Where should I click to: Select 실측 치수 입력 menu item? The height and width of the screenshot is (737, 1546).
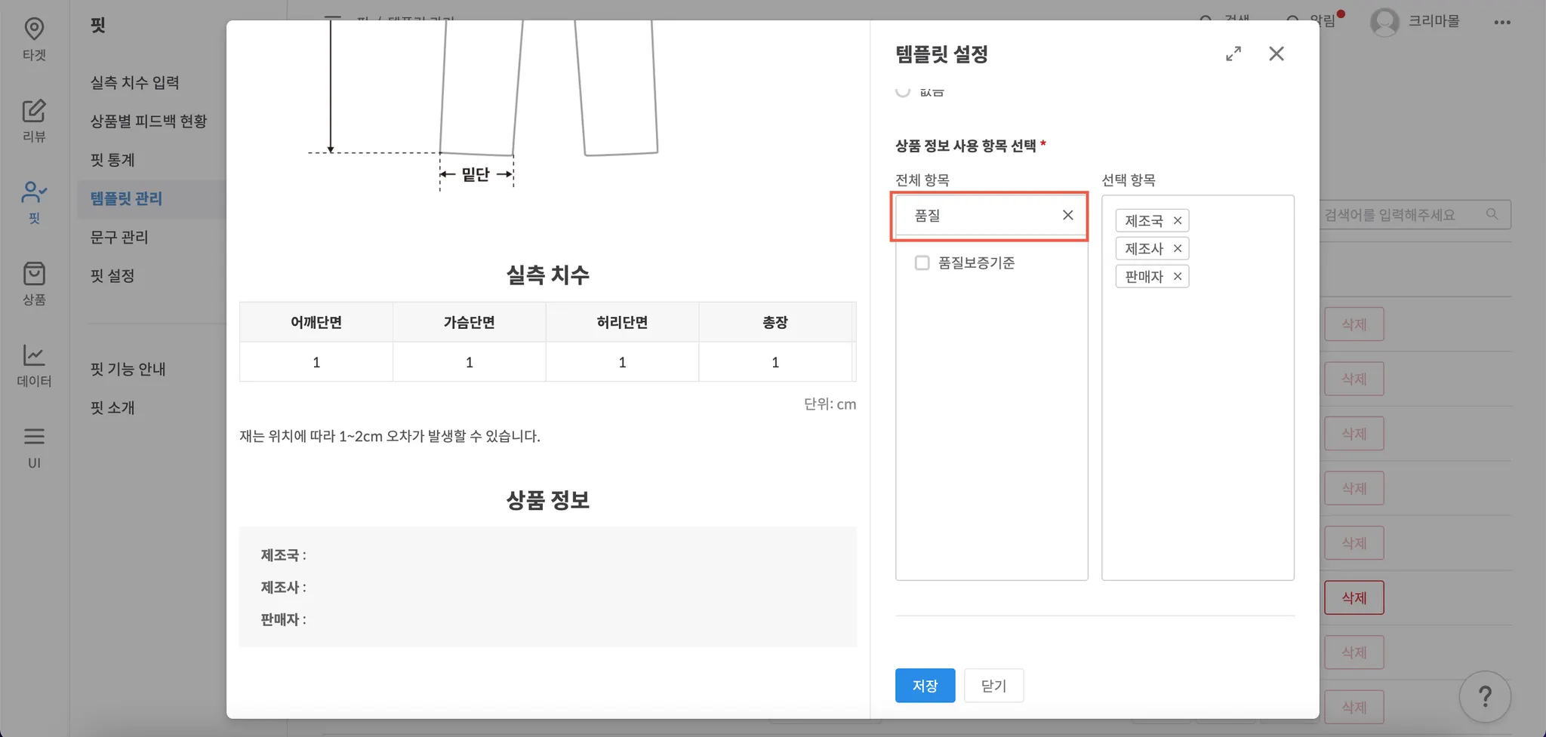point(135,83)
